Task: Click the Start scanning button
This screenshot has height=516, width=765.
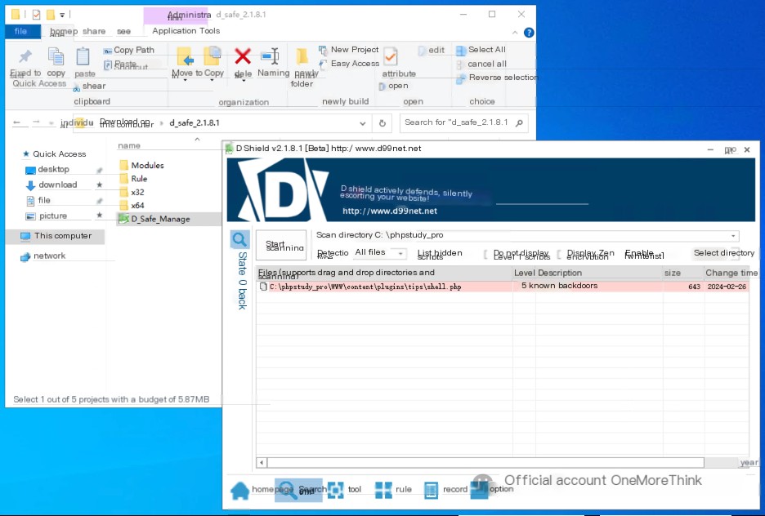Action: pyautogui.click(x=281, y=246)
